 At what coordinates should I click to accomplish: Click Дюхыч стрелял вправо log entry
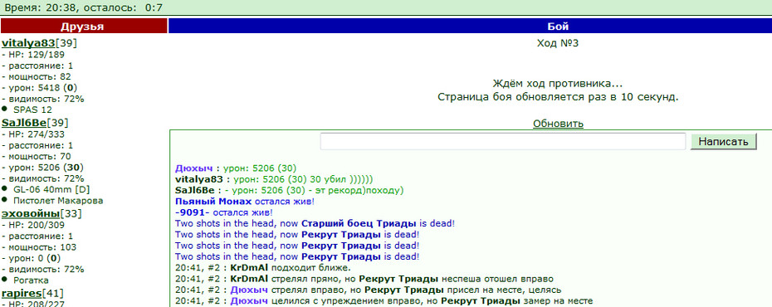[x=369, y=290]
